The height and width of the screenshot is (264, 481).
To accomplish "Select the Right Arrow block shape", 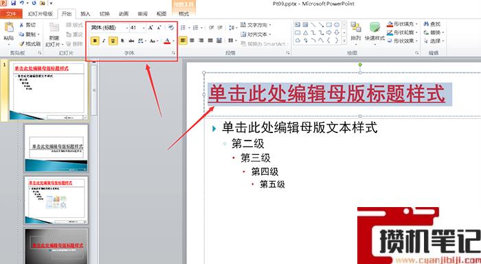I will point(329,32).
